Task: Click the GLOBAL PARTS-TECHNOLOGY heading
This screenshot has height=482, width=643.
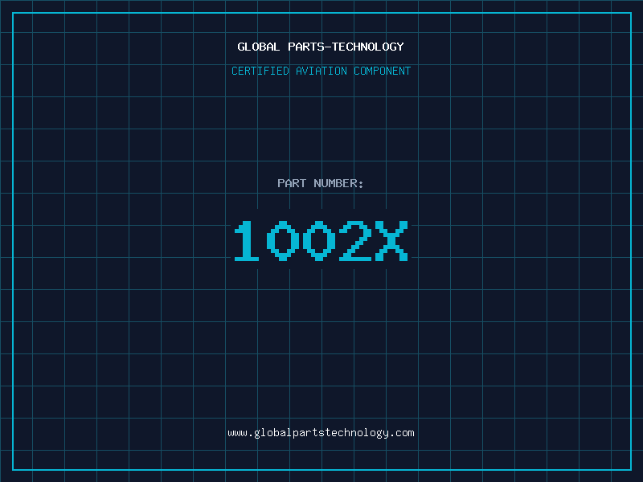Action: [321, 47]
